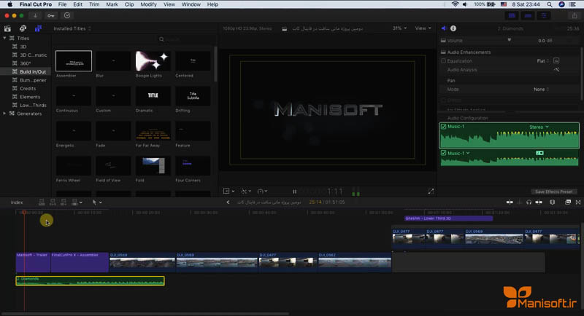The width and height of the screenshot is (584, 316).
Task: Open the Keyword Editor key icon
Action: click(51, 15)
